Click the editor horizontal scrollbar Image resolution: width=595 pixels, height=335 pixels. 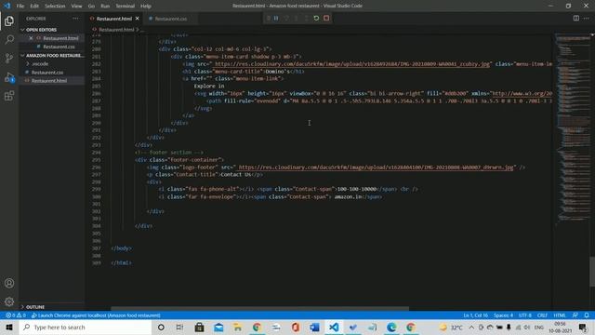point(260,308)
